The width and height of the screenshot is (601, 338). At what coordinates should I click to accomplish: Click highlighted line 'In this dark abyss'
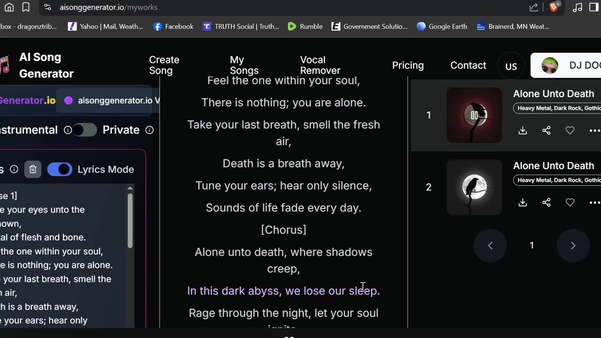click(284, 291)
